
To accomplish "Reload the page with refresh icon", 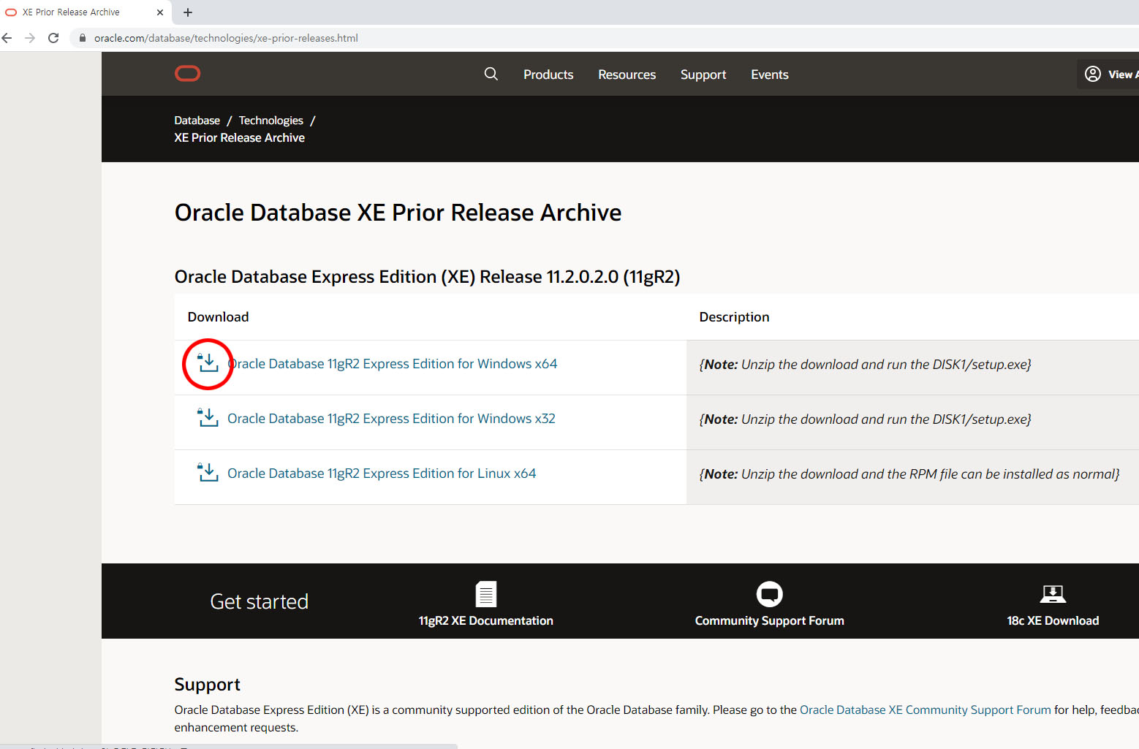I will (x=53, y=38).
